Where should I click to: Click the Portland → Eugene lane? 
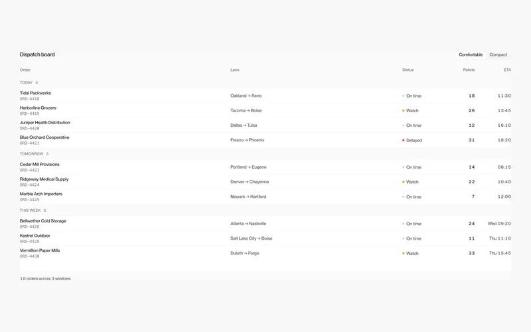(x=248, y=167)
